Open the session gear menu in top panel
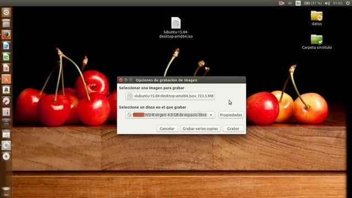Viewport: 352px width, 198px height. pos(348,3)
